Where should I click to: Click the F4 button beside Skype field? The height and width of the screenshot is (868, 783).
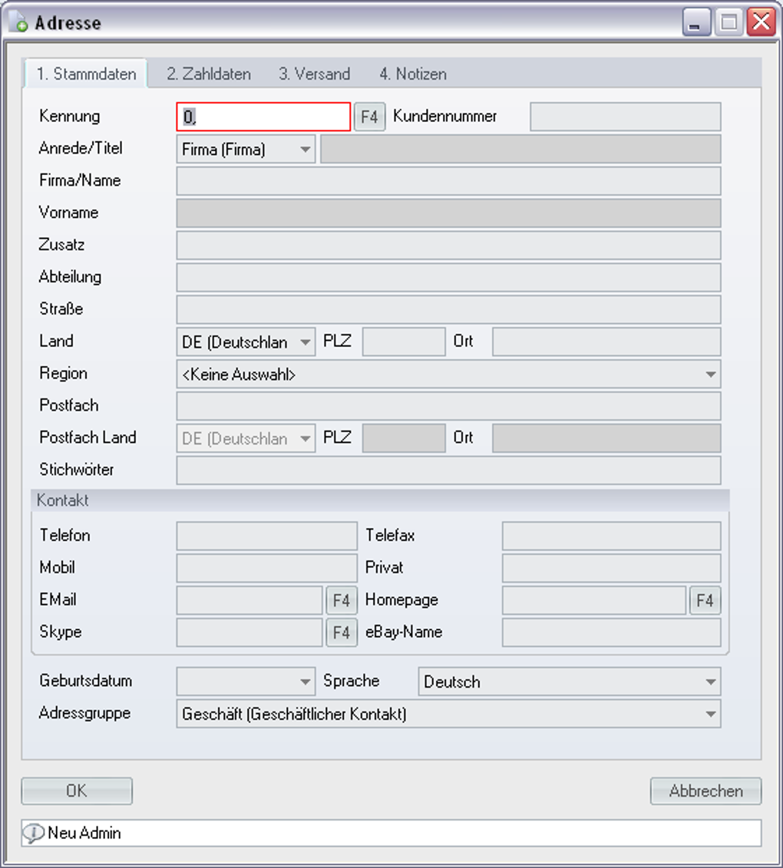click(x=342, y=632)
